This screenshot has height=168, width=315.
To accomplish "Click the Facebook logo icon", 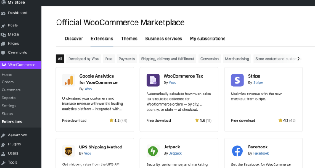I will (x=237, y=151).
